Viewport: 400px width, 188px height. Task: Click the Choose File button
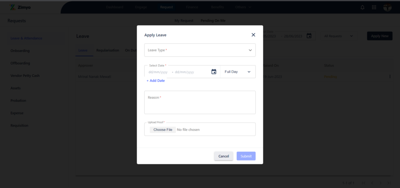[x=163, y=130]
